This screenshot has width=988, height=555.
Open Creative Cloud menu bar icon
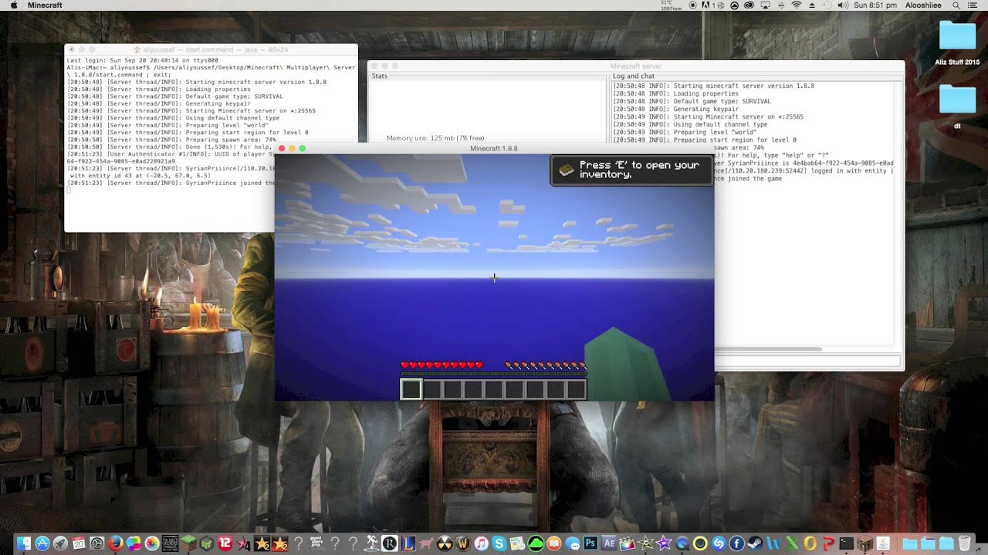pyautogui.click(x=749, y=5)
